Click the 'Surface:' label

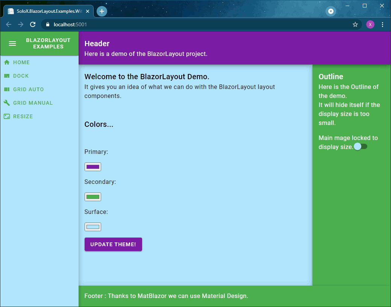[x=96, y=212]
